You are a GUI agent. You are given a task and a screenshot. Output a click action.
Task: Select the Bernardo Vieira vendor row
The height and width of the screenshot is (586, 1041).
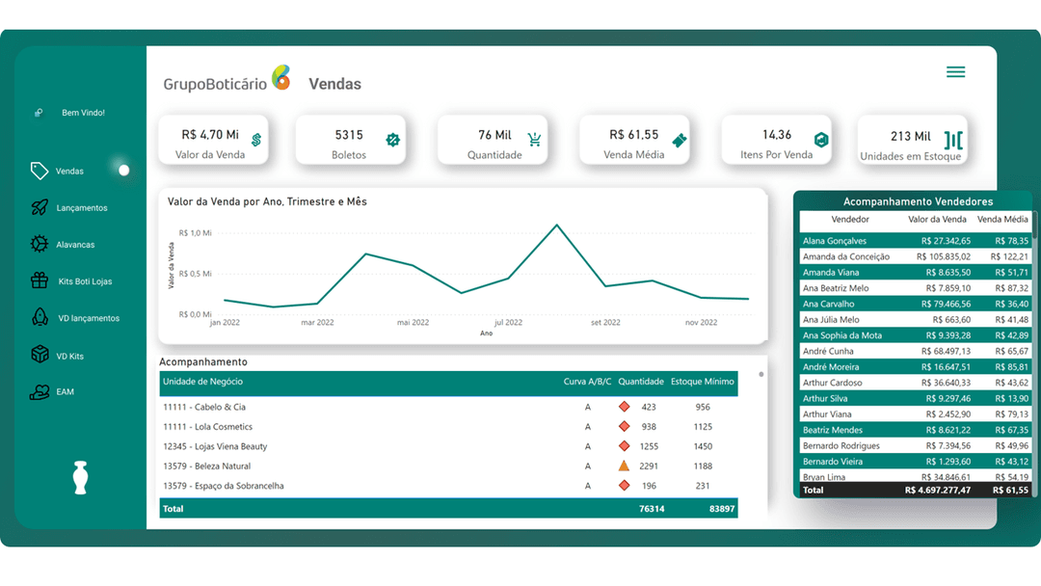click(x=916, y=462)
